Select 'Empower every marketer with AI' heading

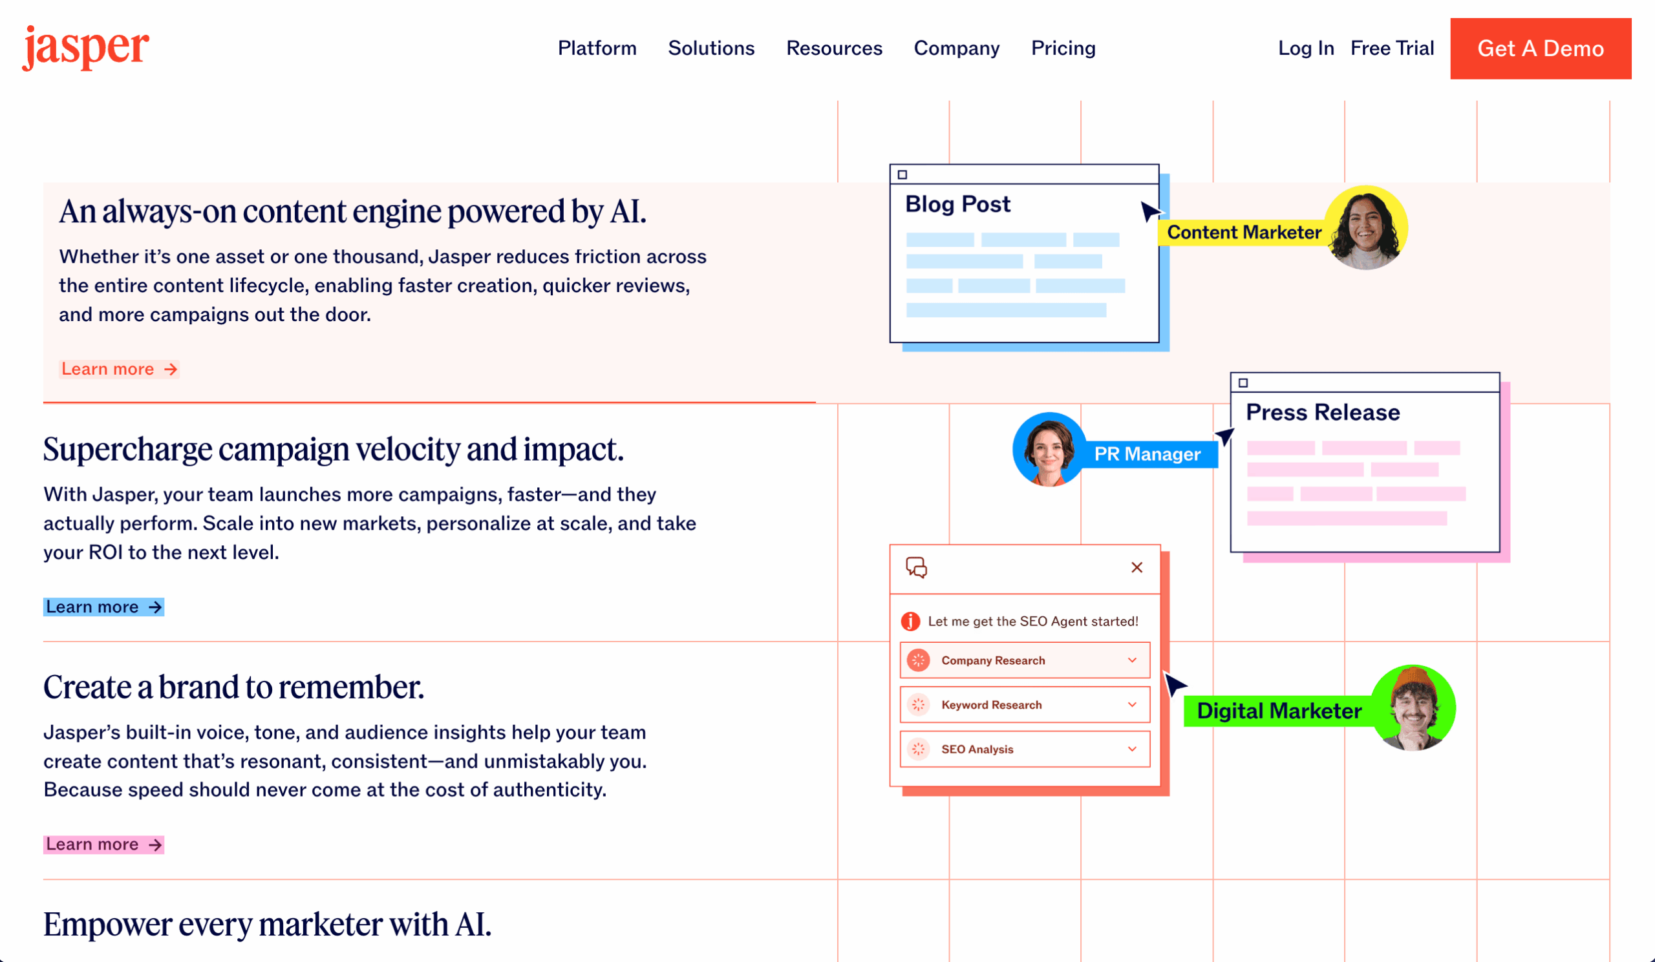pyautogui.click(x=267, y=925)
